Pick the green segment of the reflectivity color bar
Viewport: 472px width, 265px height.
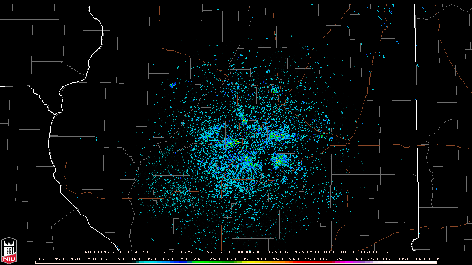214,262
